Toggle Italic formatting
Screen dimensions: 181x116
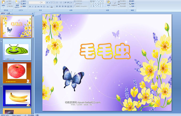tap(33, 7)
